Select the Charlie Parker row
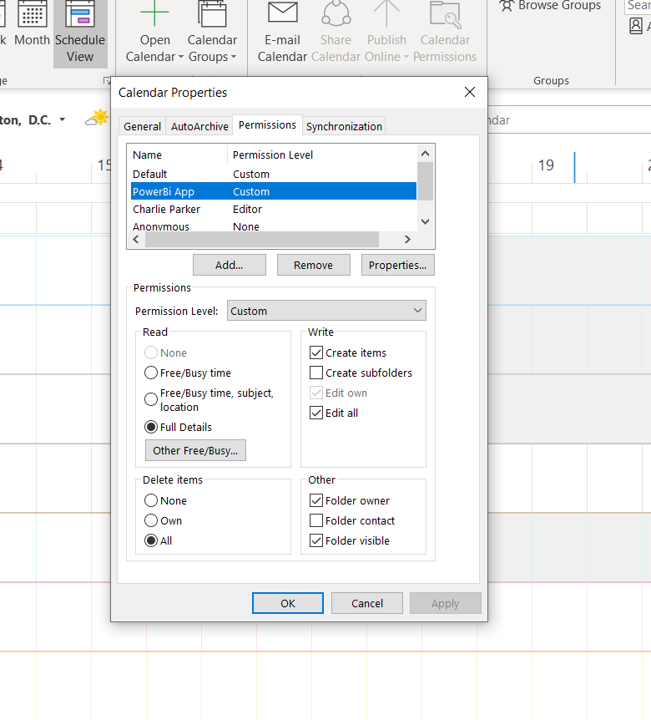651x720 pixels. (x=274, y=209)
